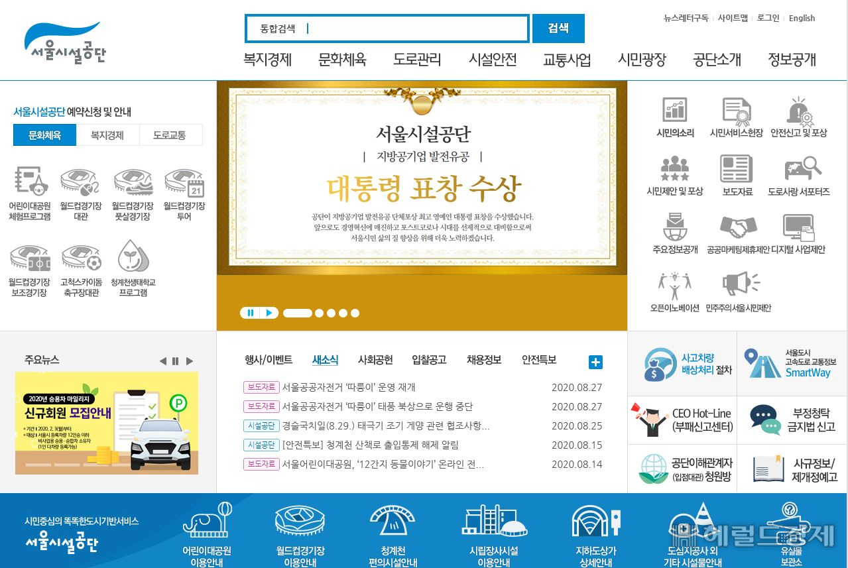Open 월드컵경기장 보조경기장 icon
Image resolution: width=848 pixels, height=568 pixels.
tap(30, 258)
